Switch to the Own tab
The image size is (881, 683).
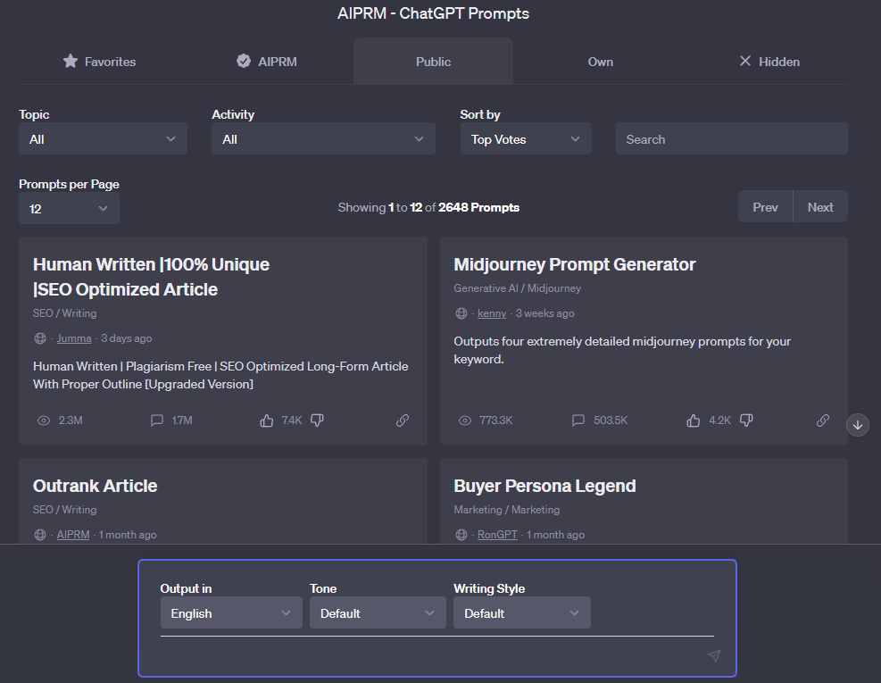[600, 61]
